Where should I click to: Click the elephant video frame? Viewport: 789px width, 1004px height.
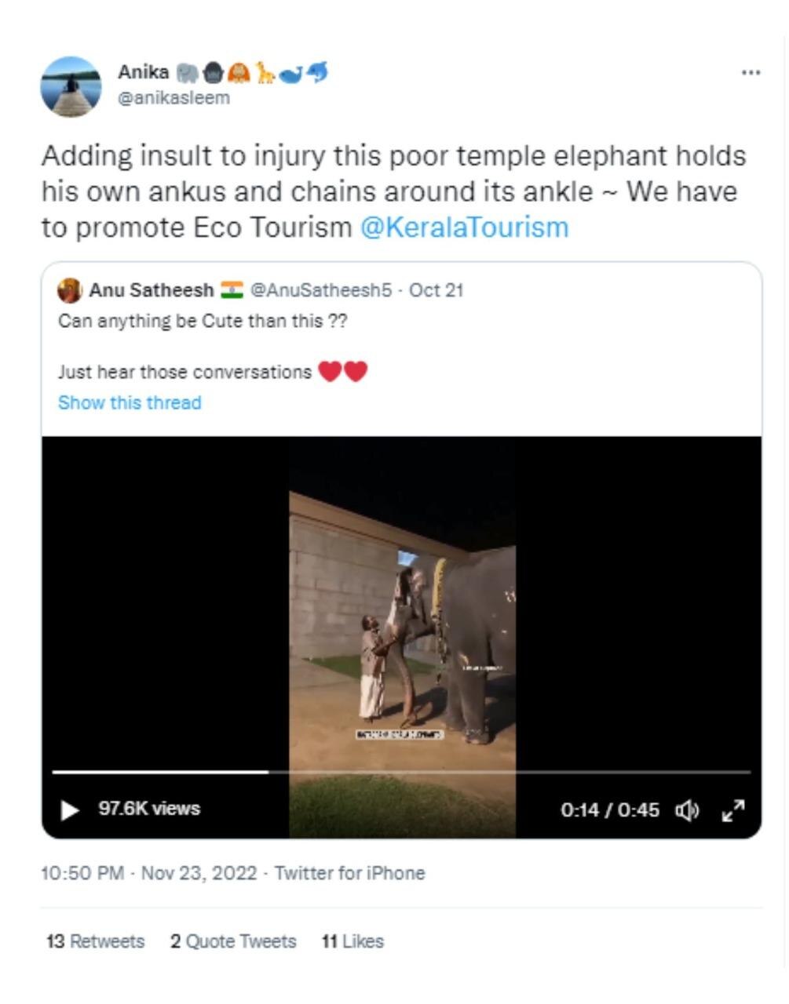[x=402, y=627]
